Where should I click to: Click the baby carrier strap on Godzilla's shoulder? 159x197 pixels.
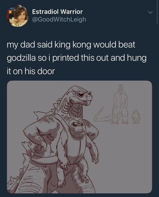(60, 121)
